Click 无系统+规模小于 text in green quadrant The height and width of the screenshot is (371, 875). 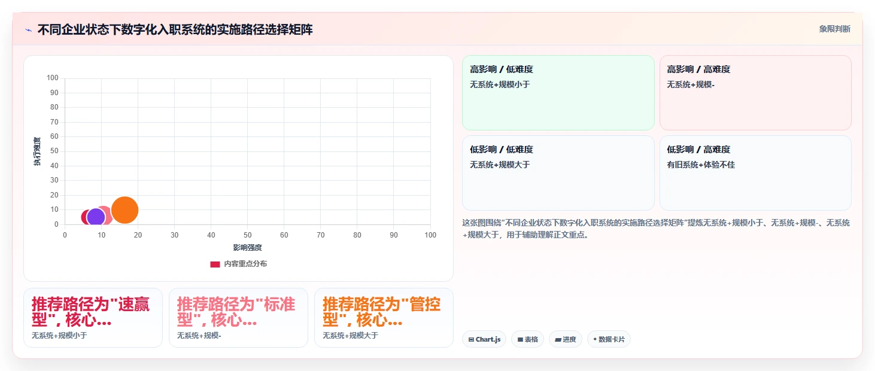pos(500,84)
